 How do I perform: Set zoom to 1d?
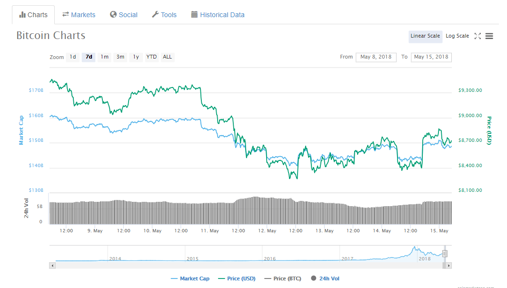pos(73,57)
